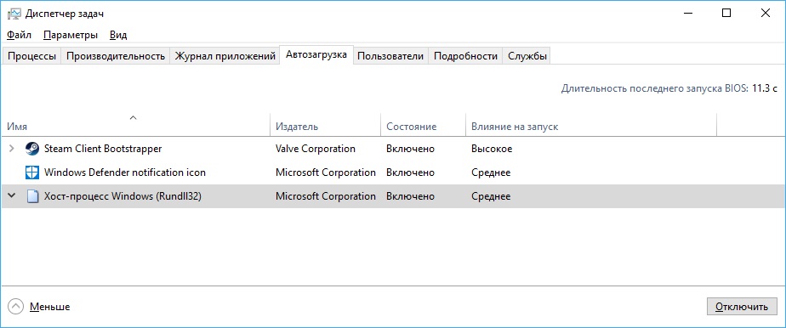786x328 pixels.
Task: Switch to the Службы tab
Action: point(527,56)
